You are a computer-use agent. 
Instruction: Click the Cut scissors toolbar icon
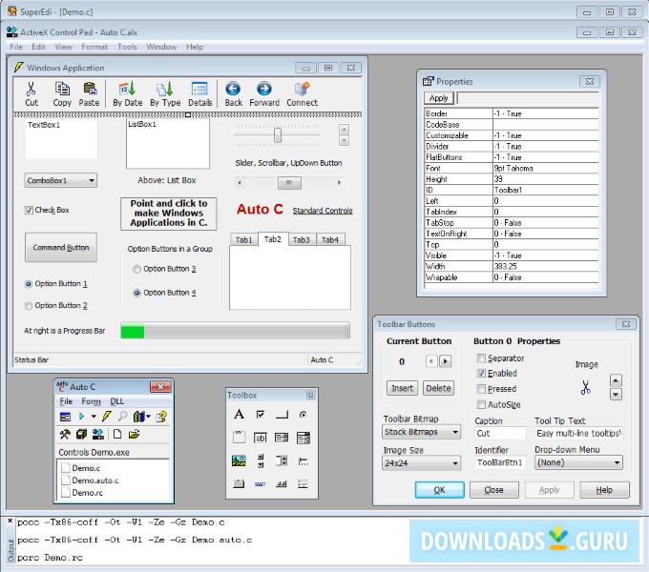(31, 89)
